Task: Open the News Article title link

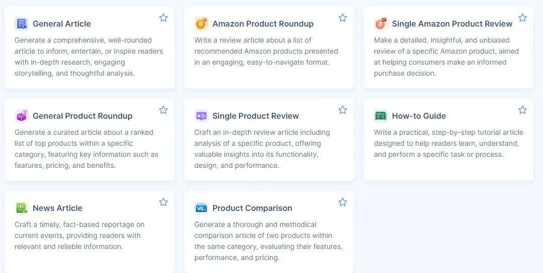Action: 57,208
